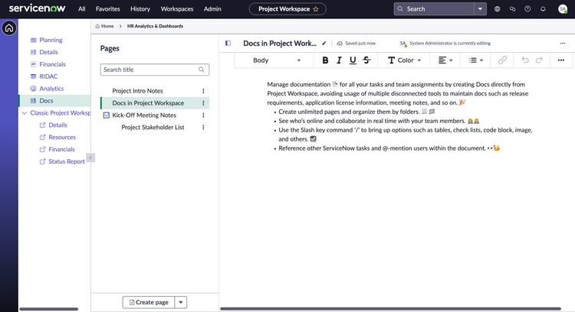The width and height of the screenshot is (575, 312).
Task: Click the editor horizontal scrollbar
Action: [390, 309]
